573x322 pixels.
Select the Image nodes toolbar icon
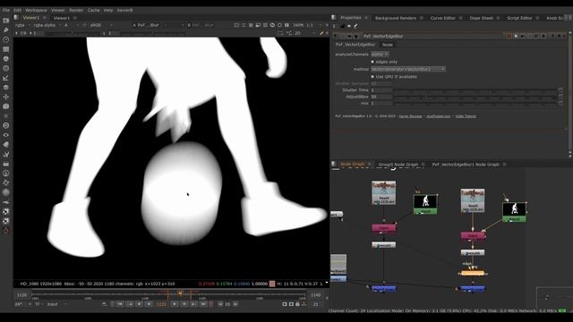[6, 21]
